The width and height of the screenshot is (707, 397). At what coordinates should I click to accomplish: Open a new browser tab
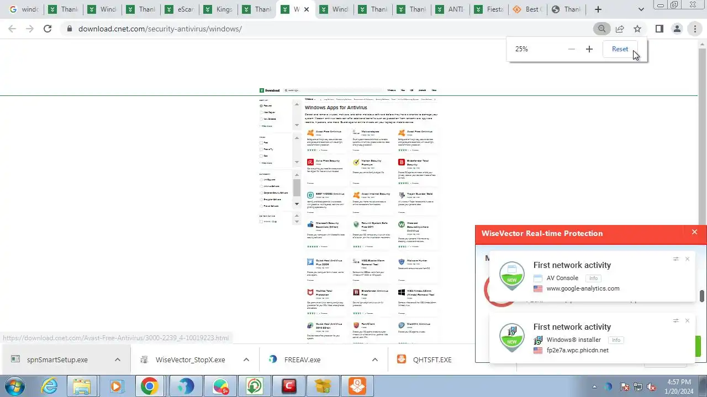click(x=598, y=9)
